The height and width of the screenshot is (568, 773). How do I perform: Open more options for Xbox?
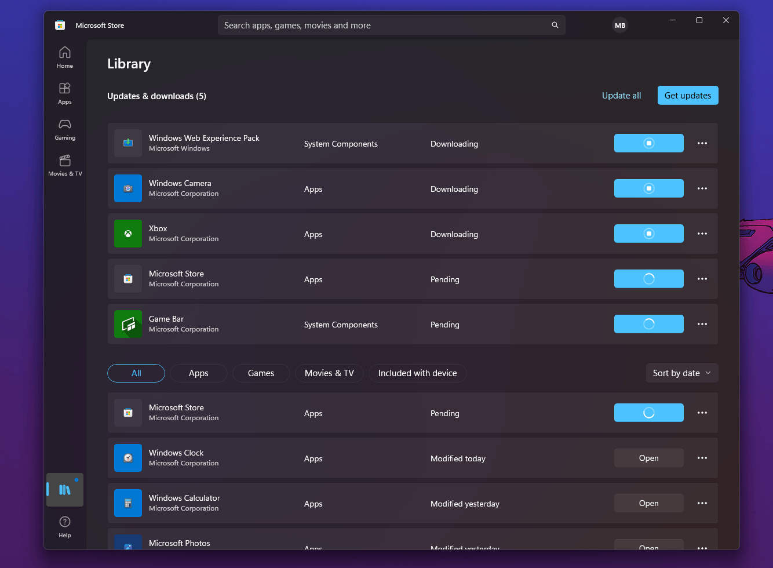(x=702, y=234)
